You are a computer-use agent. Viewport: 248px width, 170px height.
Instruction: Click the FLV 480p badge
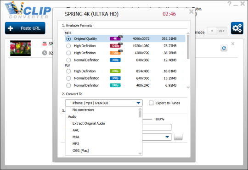coord(115,71)
